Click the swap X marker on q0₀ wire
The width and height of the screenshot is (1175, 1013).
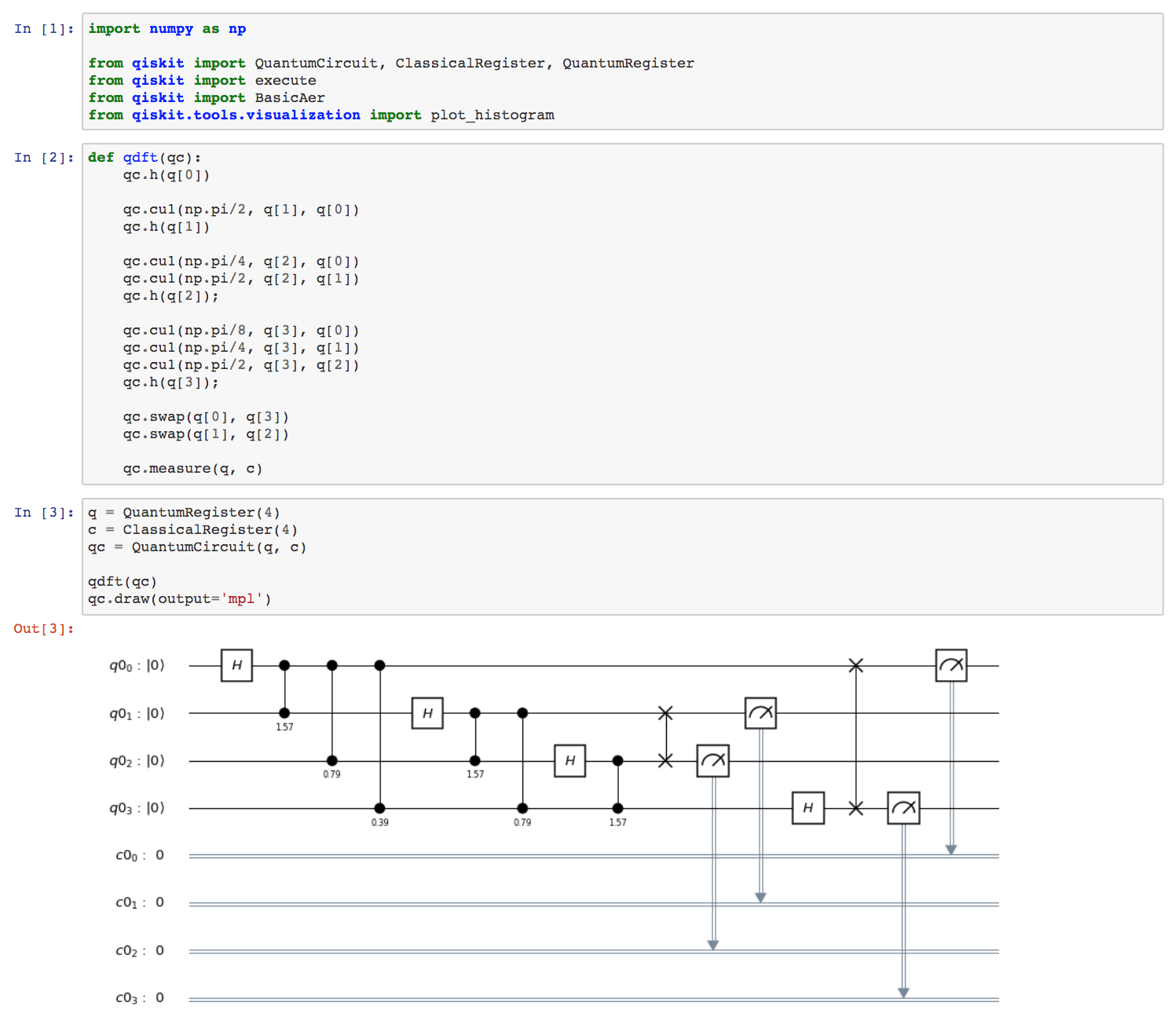coord(856,666)
